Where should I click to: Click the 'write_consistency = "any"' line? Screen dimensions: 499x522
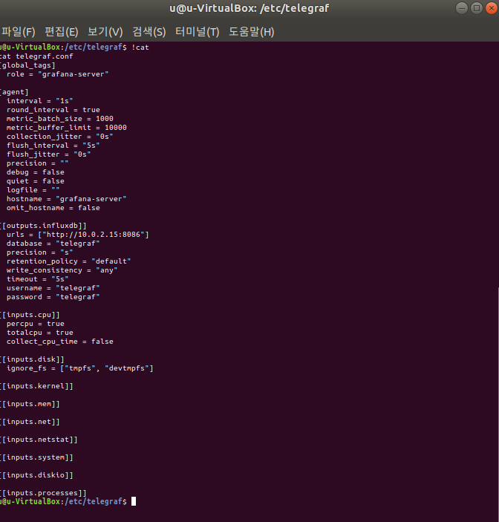[62, 270]
